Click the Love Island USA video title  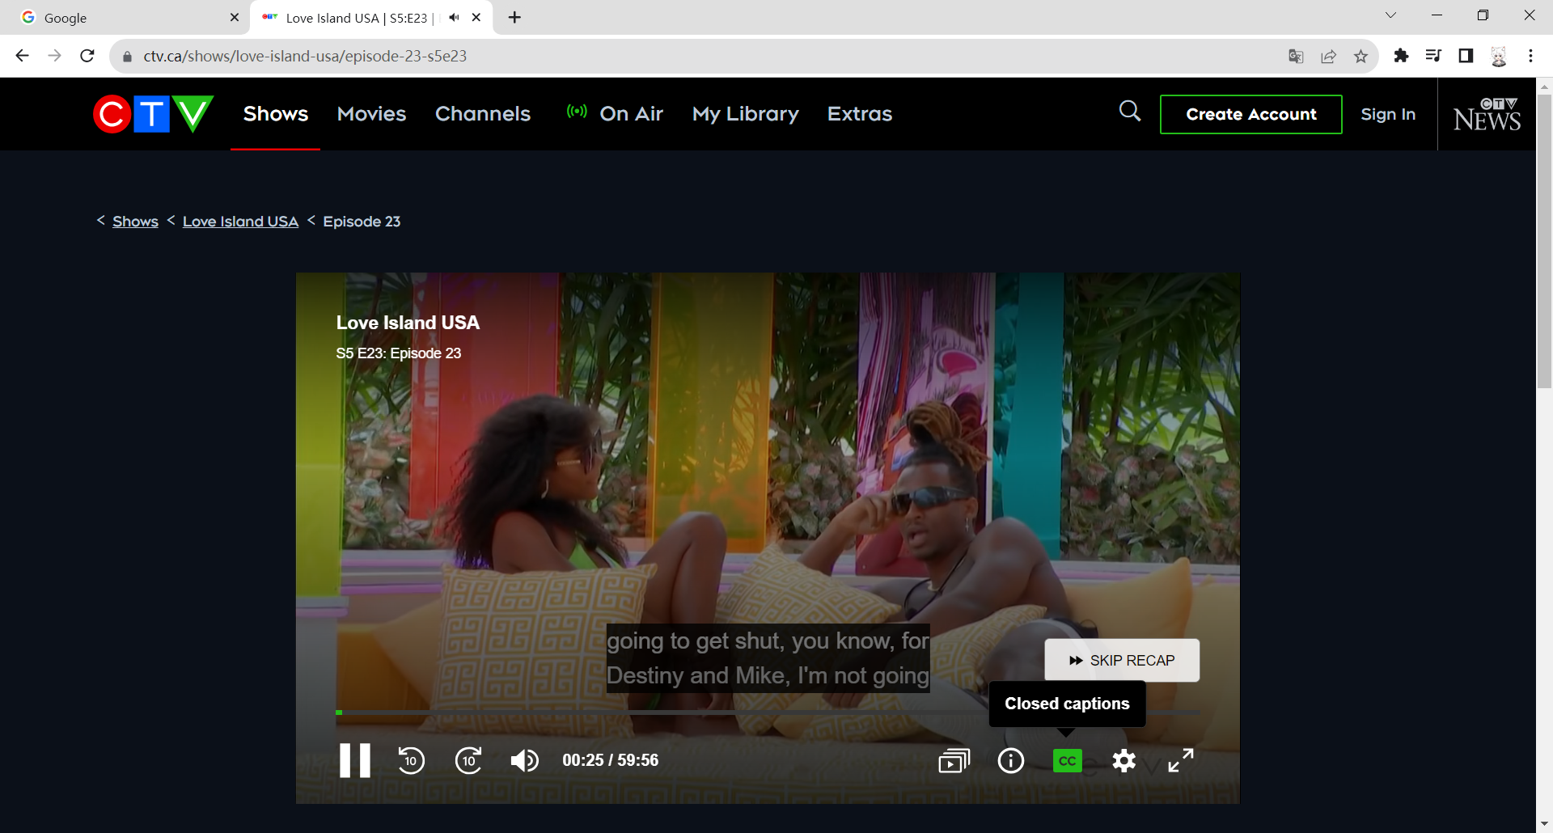[x=408, y=323]
